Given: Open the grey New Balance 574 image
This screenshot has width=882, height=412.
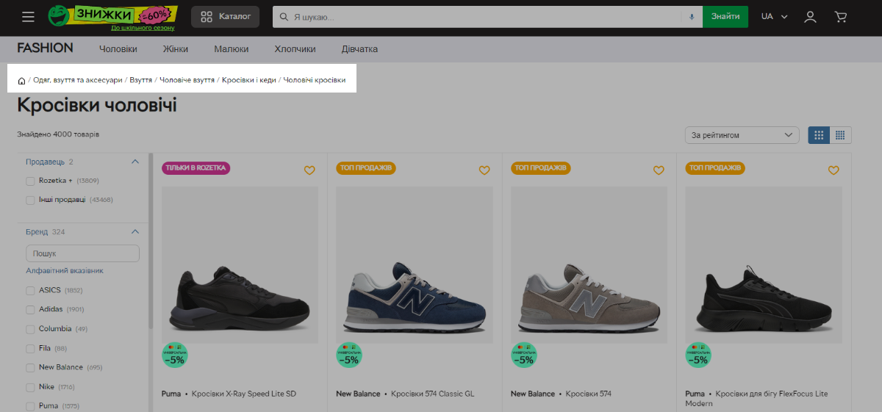Looking at the screenshot, I should click(589, 265).
